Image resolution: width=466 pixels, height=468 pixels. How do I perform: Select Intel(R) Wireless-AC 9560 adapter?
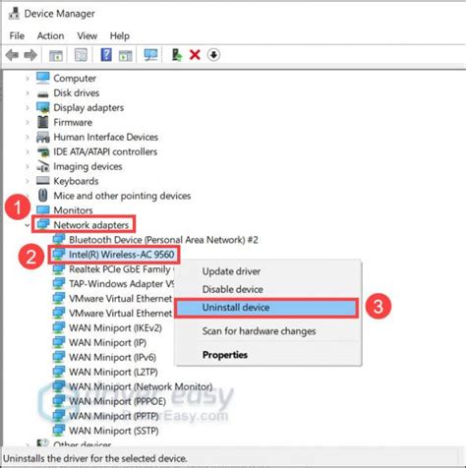(122, 255)
